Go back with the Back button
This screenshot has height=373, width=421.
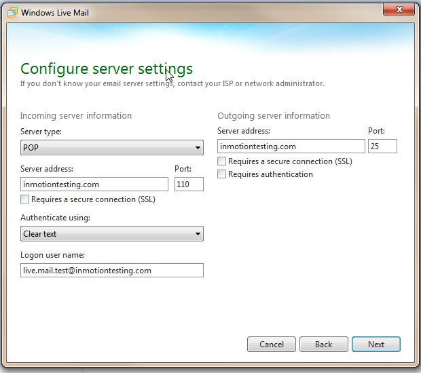(324, 344)
